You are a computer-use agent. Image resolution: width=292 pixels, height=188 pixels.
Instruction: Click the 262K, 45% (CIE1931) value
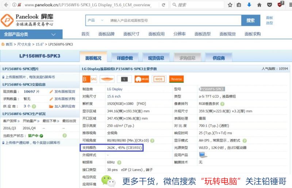click(x=124, y=148)
